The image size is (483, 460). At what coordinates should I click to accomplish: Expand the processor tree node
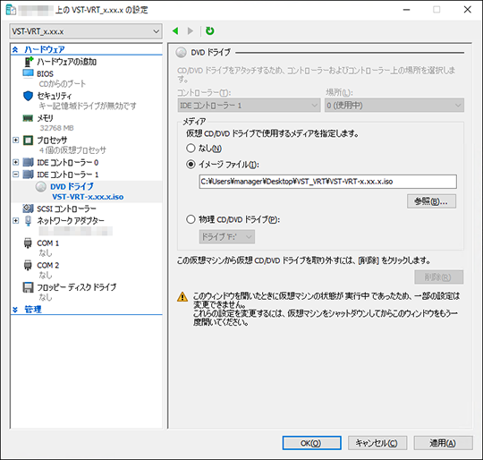click(x=16, y=141)
